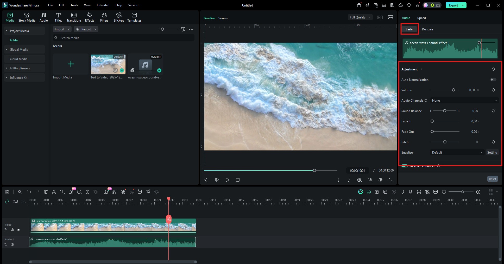504x264 pixels.
Task: Expand the Equalizer preset dropdown
Action: coord(457,153)
